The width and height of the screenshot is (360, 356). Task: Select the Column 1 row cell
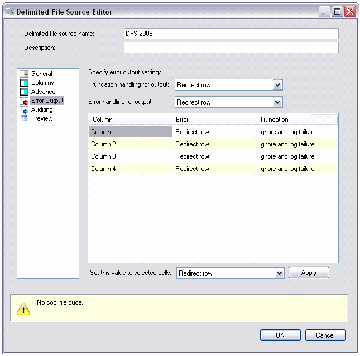tap(131, 132)
